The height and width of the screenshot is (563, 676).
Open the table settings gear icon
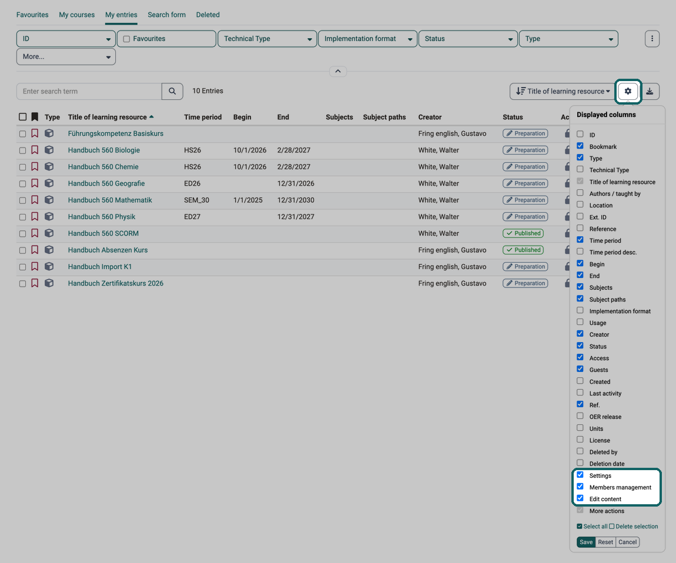628,92
